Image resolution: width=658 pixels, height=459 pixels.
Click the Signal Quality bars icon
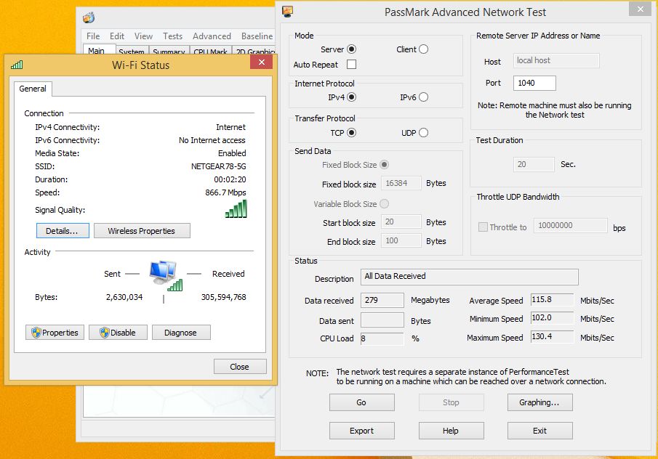click(x=236, y=208)
